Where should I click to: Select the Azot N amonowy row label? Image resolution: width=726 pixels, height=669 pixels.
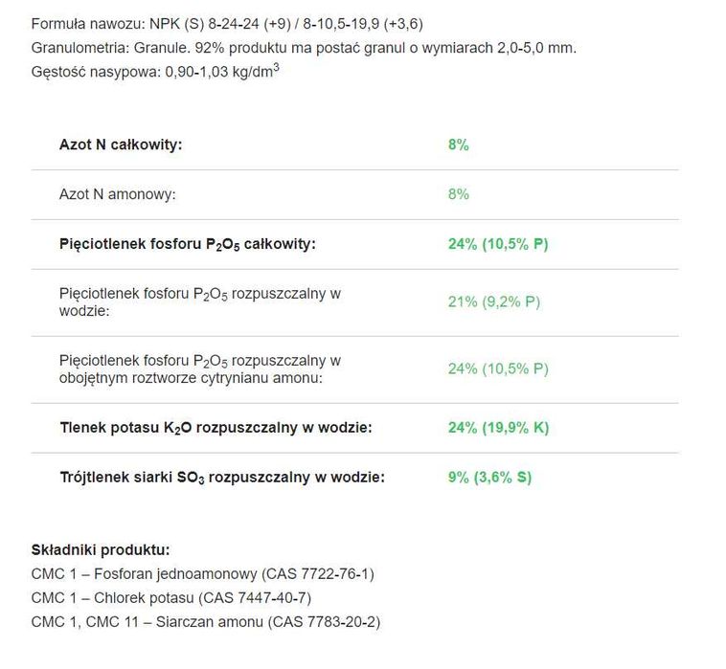coord(118,194)
